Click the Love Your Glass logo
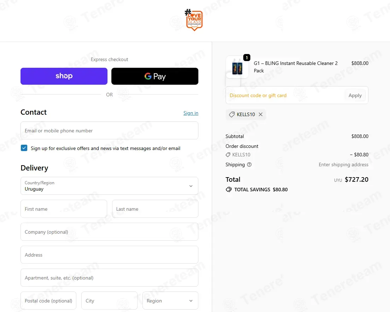Screen dimensions: 390x312 pyautogui.click(x=194, y=20)
